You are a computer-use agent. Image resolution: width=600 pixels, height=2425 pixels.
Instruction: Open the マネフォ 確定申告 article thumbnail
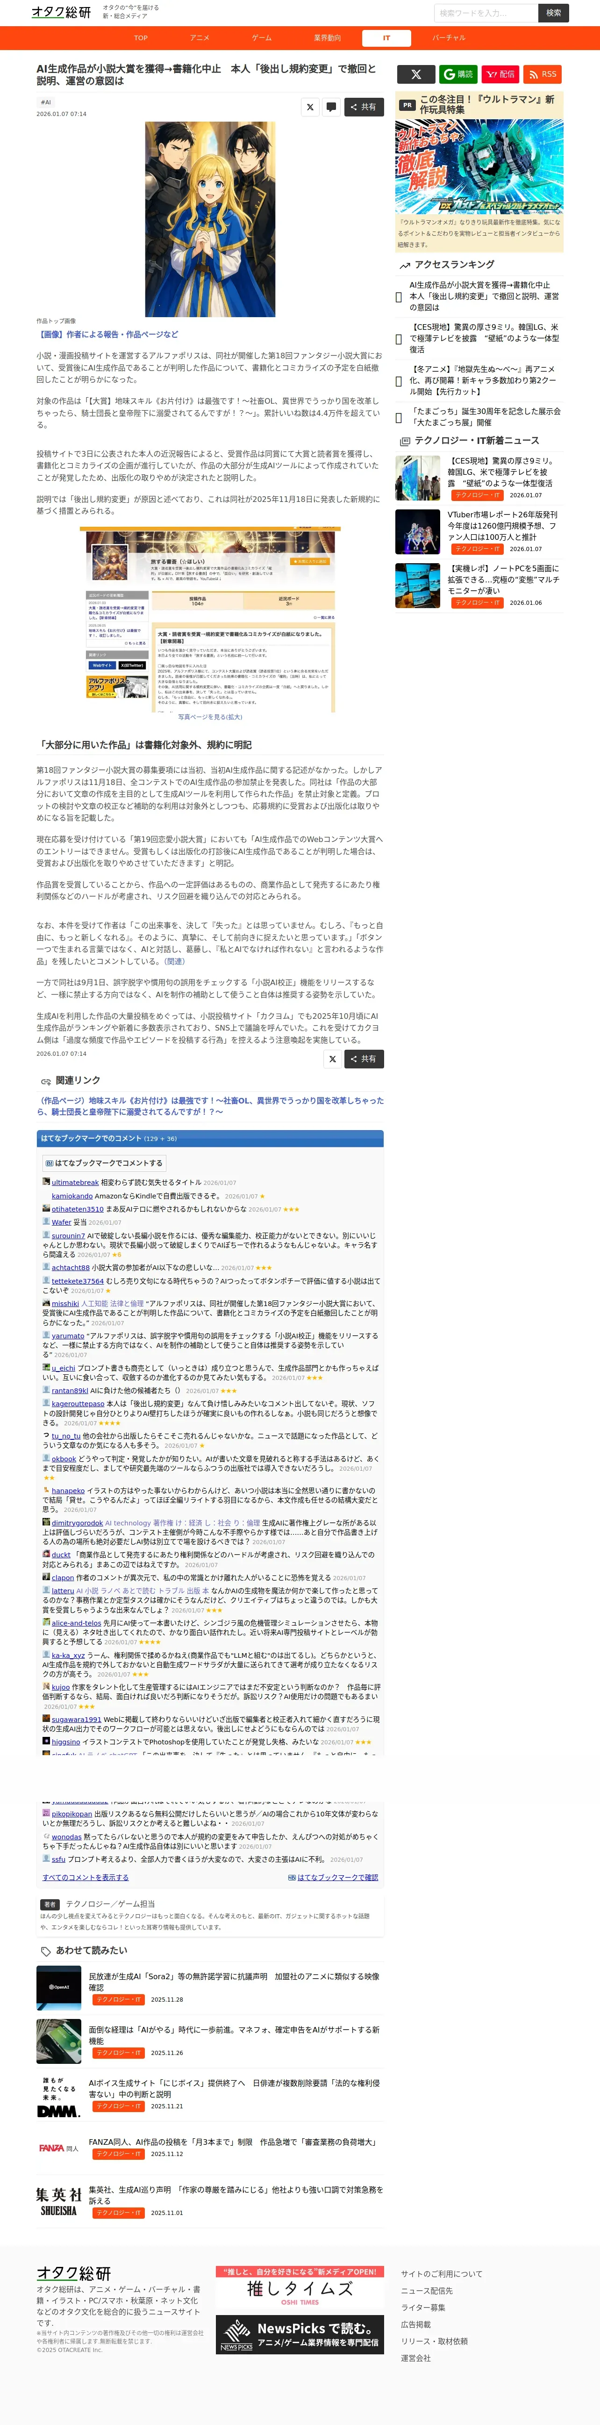pos(59,2040)
